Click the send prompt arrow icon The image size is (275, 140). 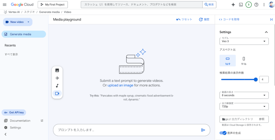203,130
